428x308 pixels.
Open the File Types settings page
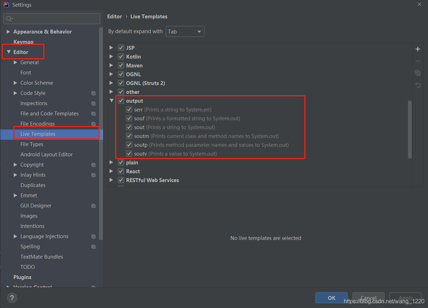click(x=32, y=144)
